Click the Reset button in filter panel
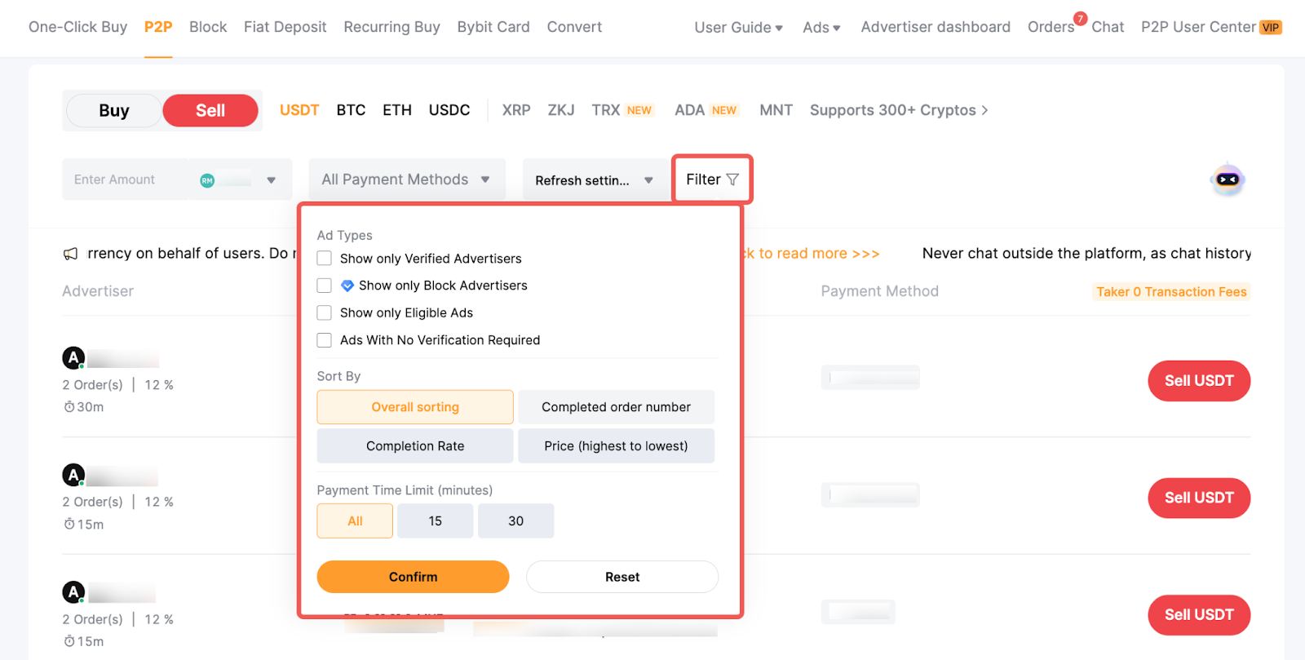 [x=622, y=577]
